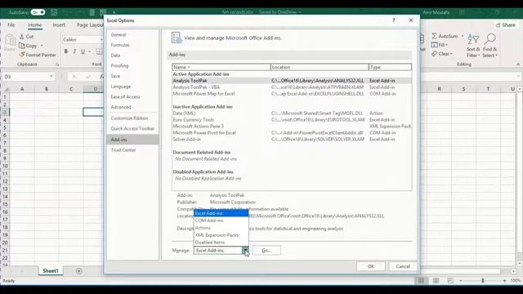Image resolution: width=523 pixels, height=294 pixels.
Task: Select Microsoft Power Map for Excel row
Action: pos(292,94)
